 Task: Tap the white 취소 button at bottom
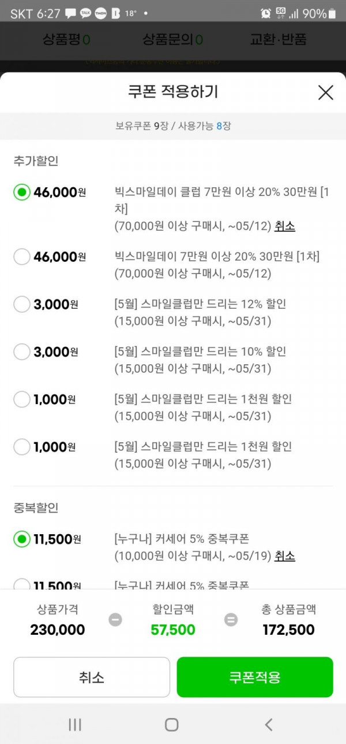pyautogui.click(x=92, y=677)
